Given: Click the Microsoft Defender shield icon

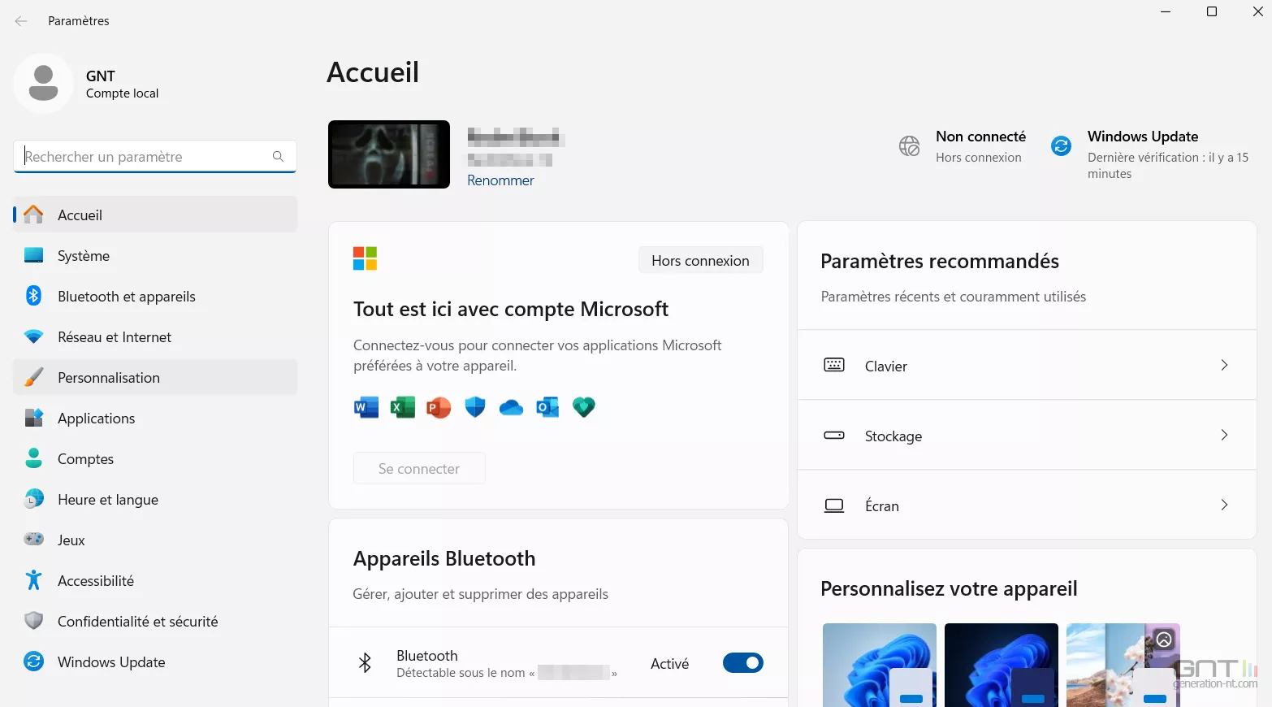Looking at the screenshot, I should (475, 407).
